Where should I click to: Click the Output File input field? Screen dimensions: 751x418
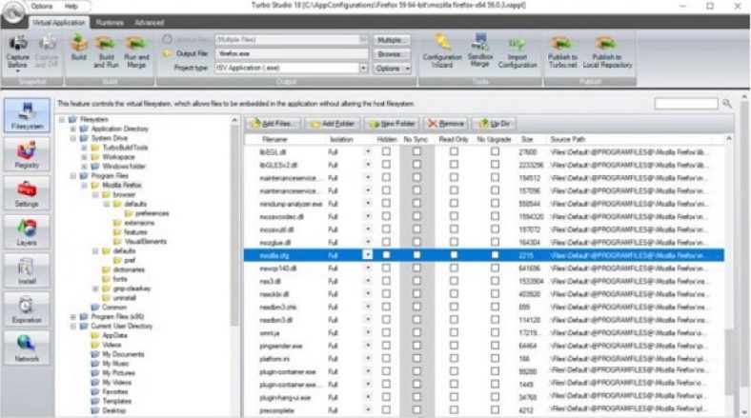291,53
